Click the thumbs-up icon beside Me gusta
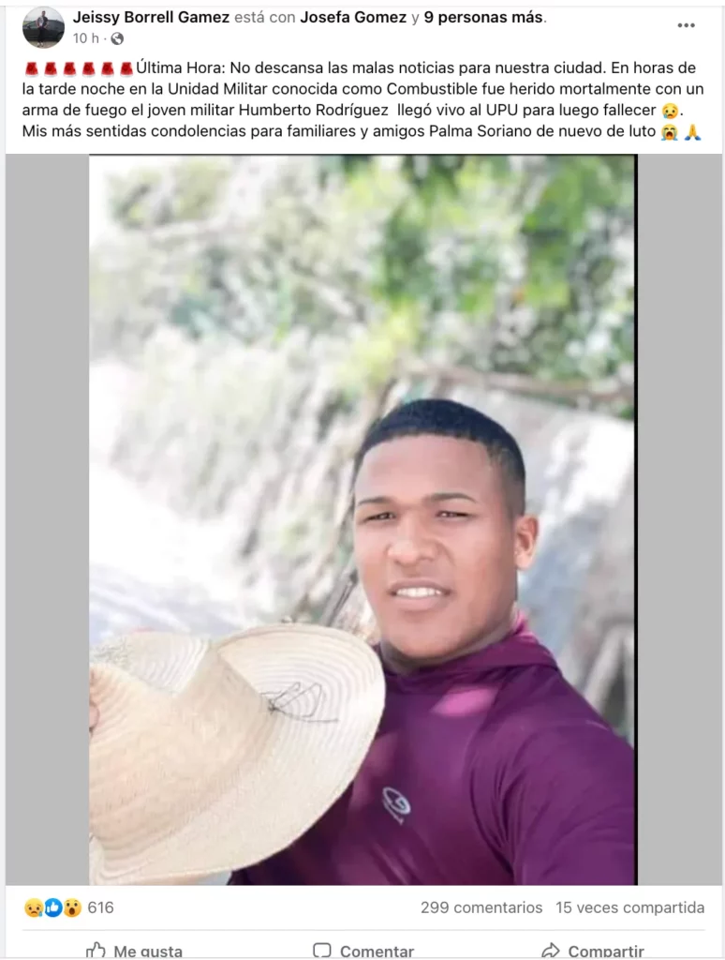Viewport: 725px width, 960px height. (96, 951)
